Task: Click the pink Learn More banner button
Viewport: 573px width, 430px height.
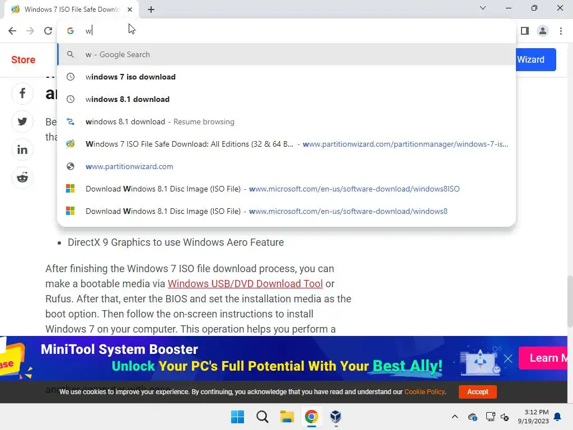Action: pos(543,358)
